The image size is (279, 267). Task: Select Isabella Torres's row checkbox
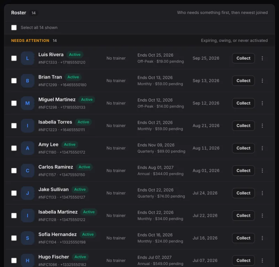click(14, 126)
